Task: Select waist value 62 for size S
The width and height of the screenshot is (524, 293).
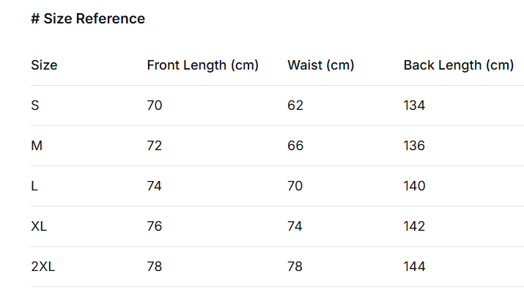Action: pos(295,105)
